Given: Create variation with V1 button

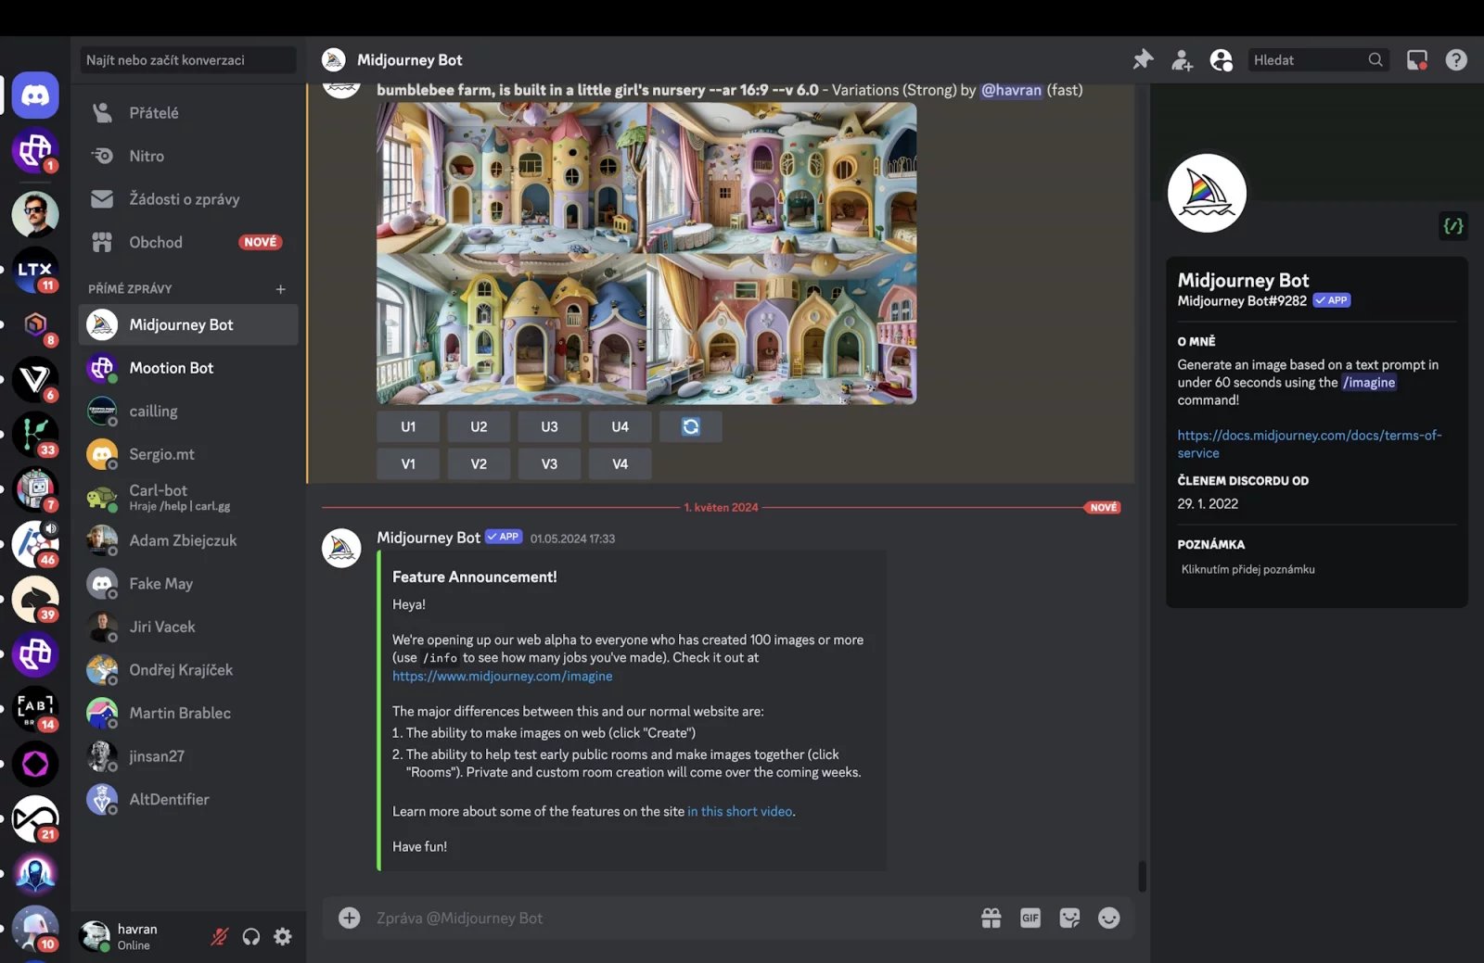Looking at the screenshot, I should pyautogui.click(x=408, y=464).
